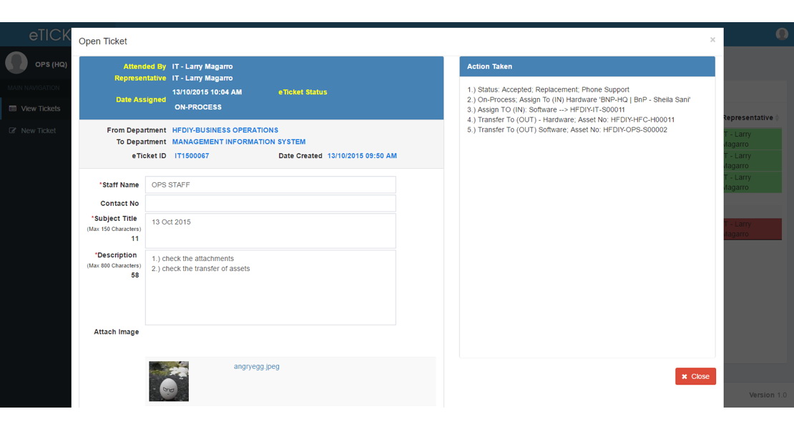Select the red Larry Magarro table row
This screenshot has height=429, width=794.
751,229
